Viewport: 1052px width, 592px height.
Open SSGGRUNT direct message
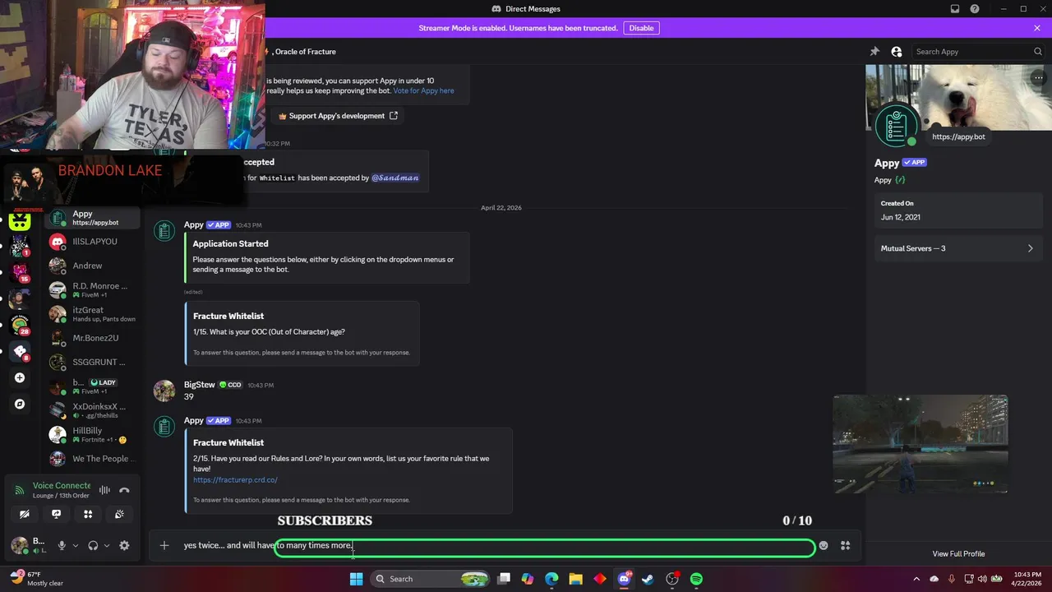(92, 362)
